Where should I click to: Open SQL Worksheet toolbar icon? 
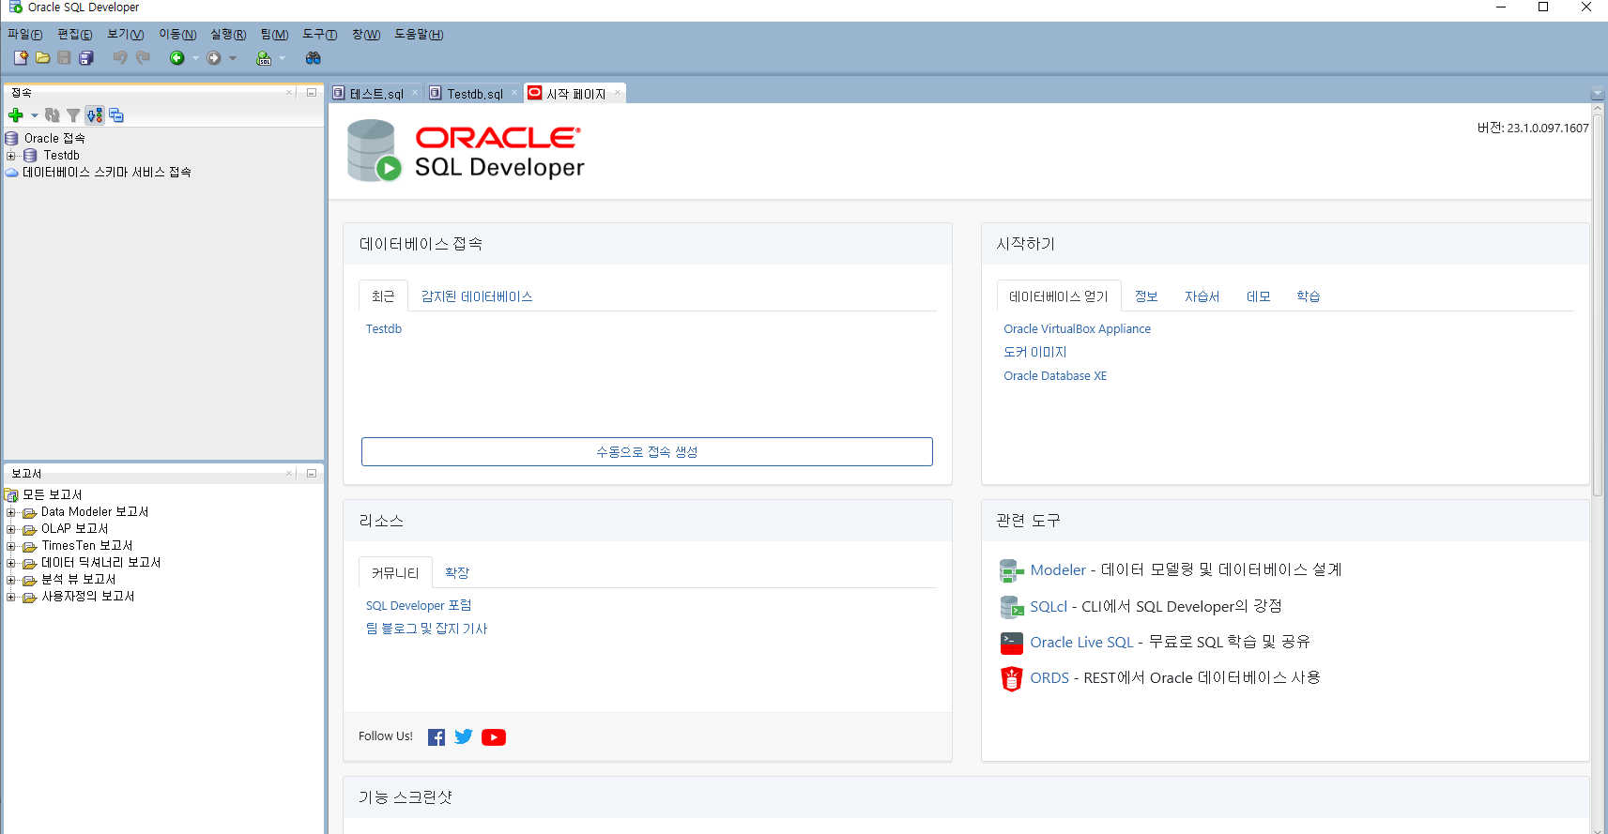(264, 58)
